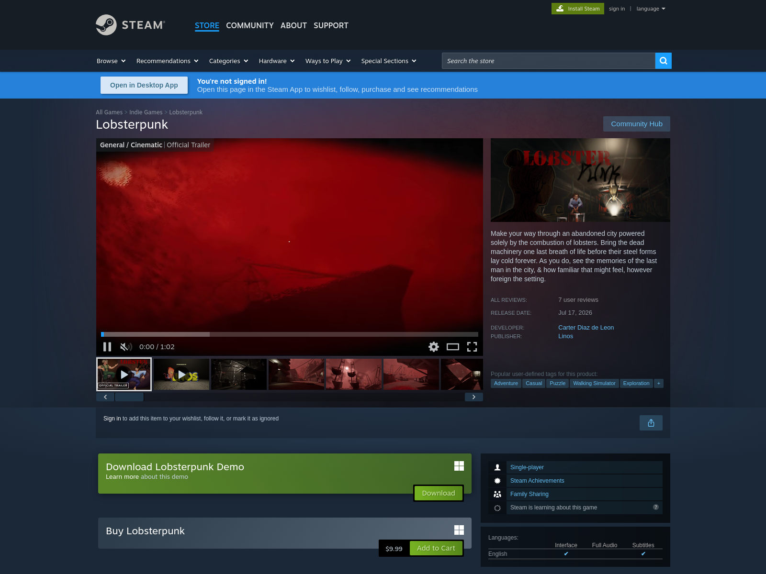The image size is (766, 574).
Task: Open Indie Games breadcrumb
Action: (x=146, y=112)
